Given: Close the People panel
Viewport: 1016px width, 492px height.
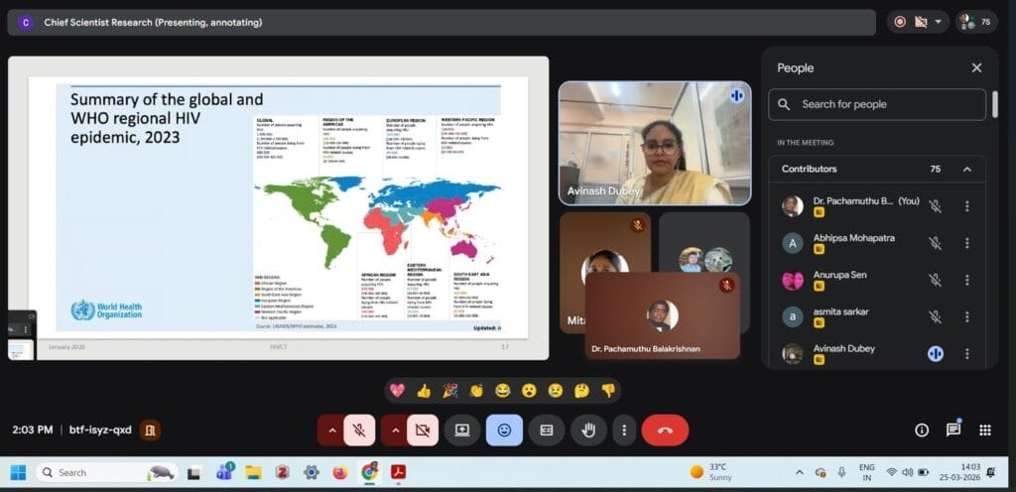Looking at the screenshot, I should [x=976, y=67].
